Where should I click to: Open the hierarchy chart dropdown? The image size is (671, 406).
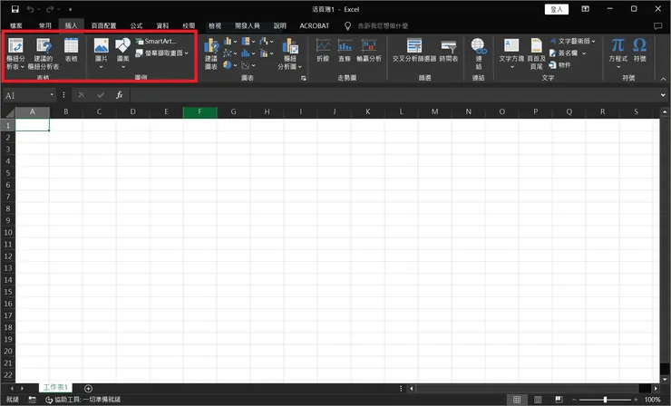248,41
